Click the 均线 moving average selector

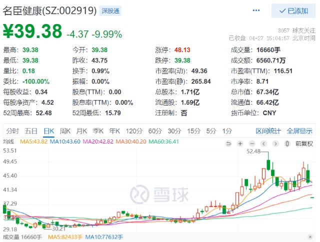point(9,143)
